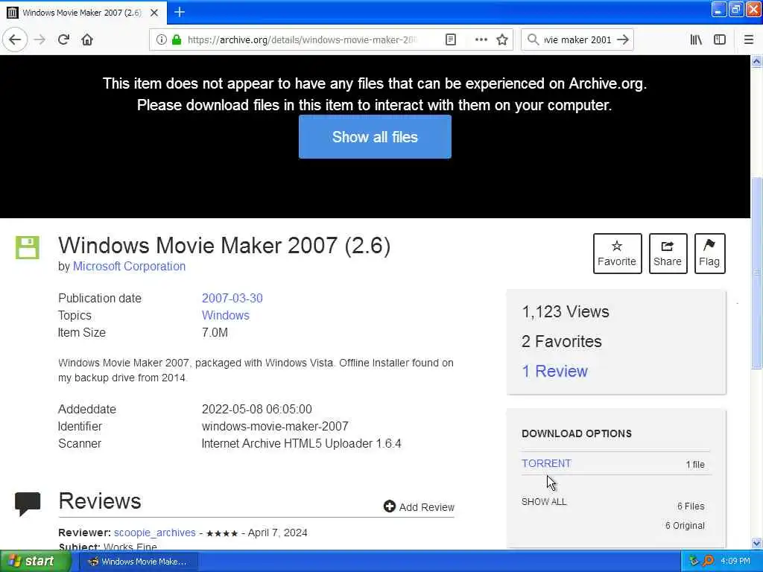Jump to the 1 Review link
763x572 pixels.
(554, 371)
